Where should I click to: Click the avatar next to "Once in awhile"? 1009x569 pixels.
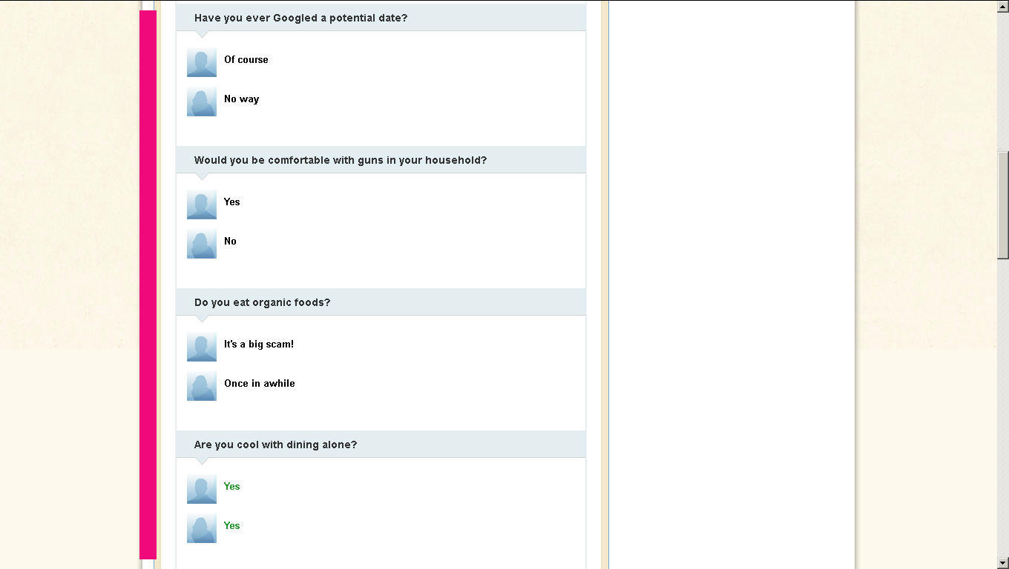click(x=202, y=386)
